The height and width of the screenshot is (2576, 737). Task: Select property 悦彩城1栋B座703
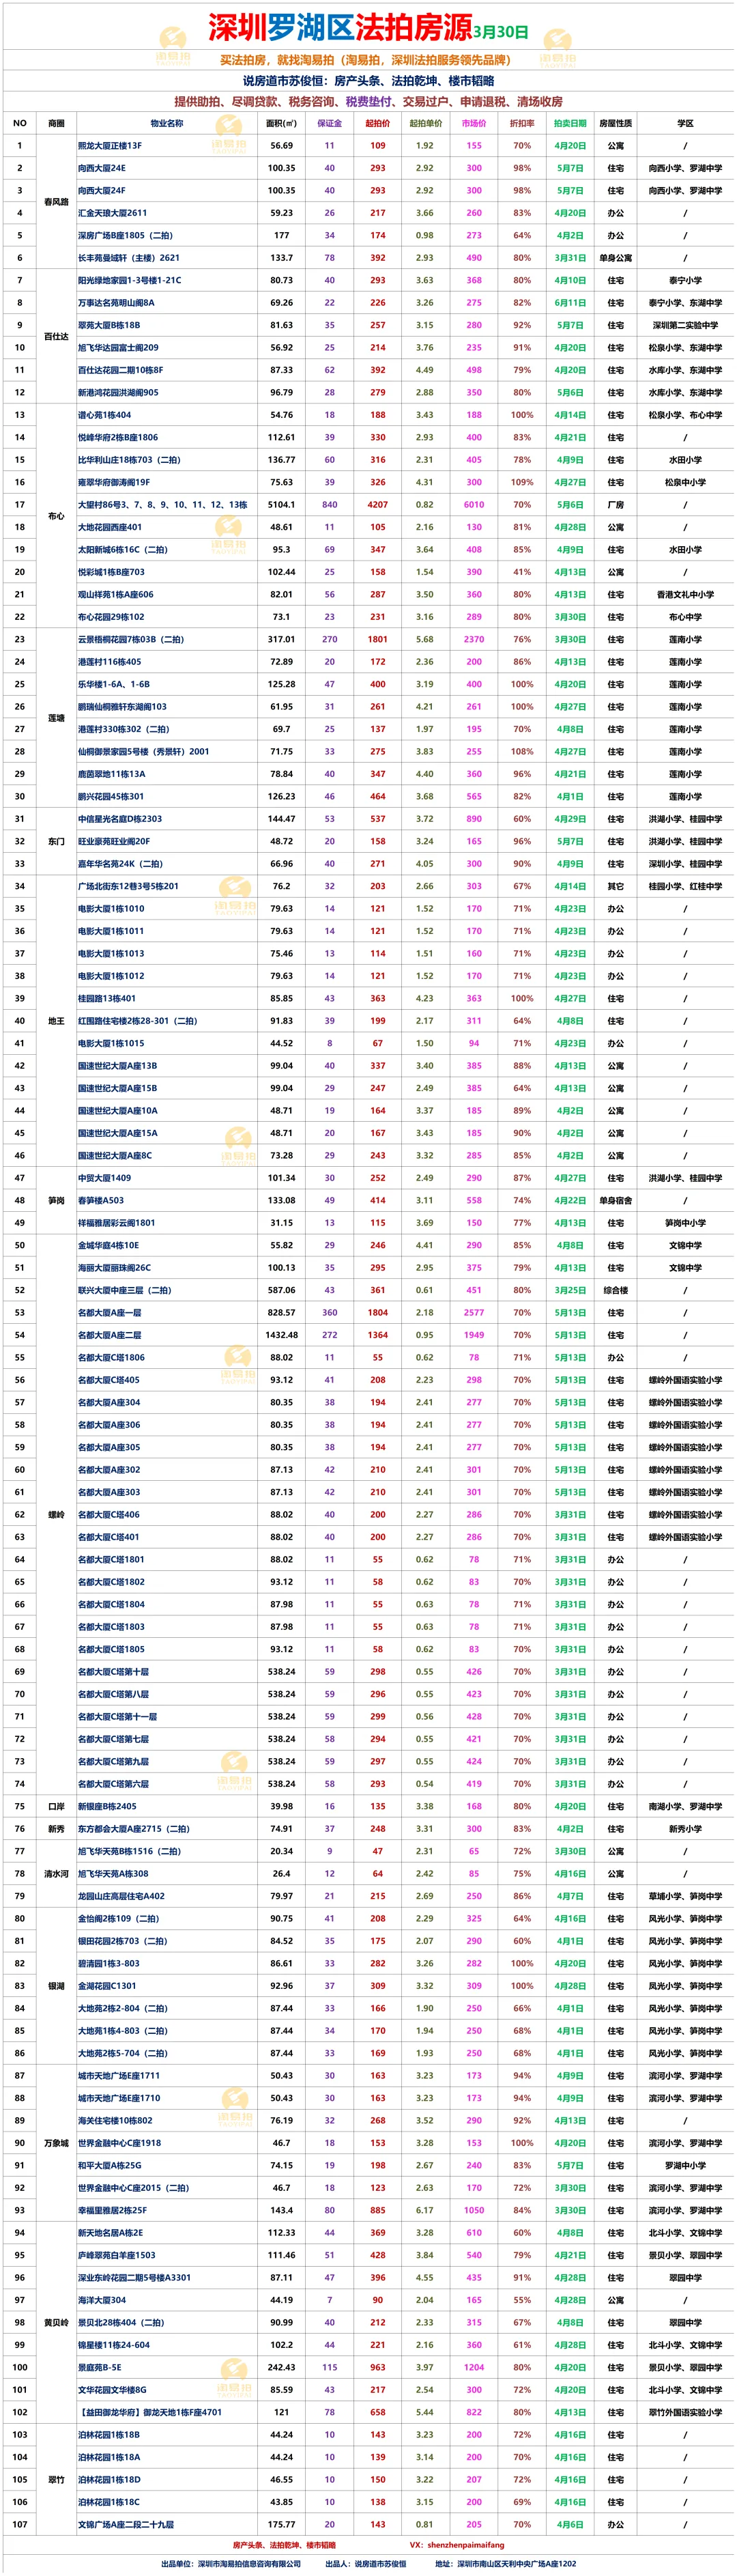tap(111, 572)
